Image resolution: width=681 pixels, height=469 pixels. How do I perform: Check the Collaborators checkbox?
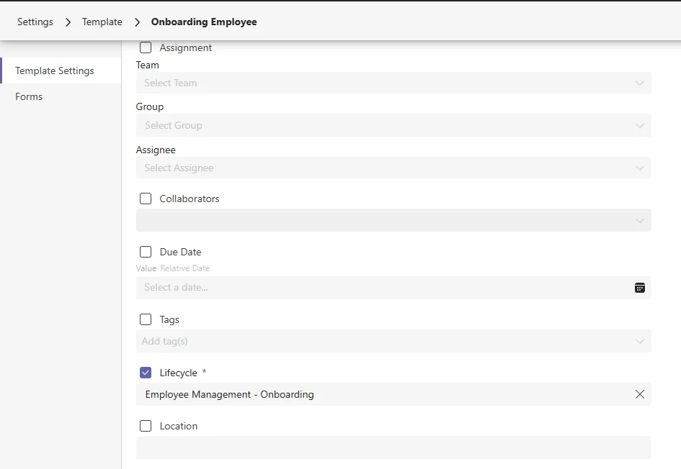pos(146,199)
